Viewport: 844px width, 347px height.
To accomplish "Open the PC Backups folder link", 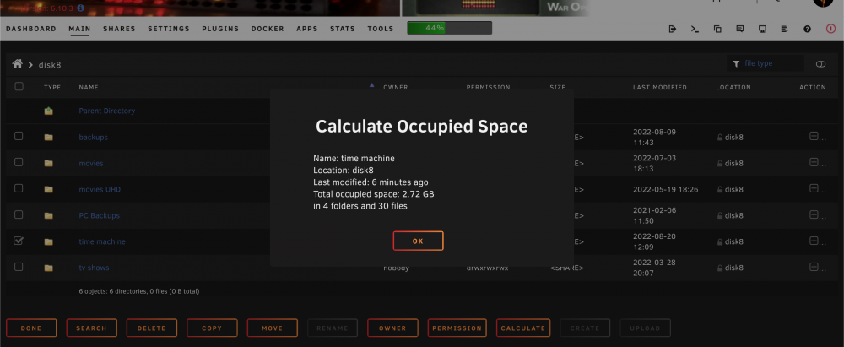I will pos(99,215).
